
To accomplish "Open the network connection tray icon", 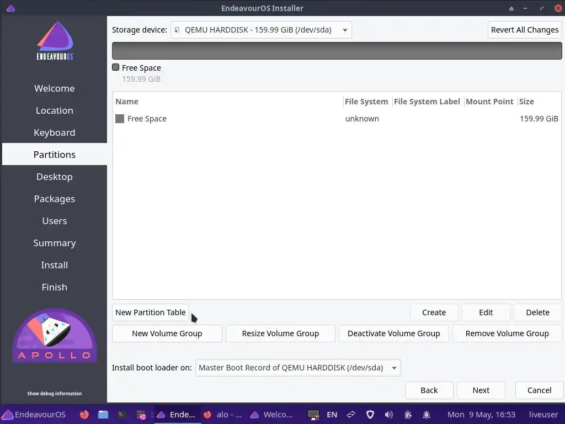I will (351, 415).
